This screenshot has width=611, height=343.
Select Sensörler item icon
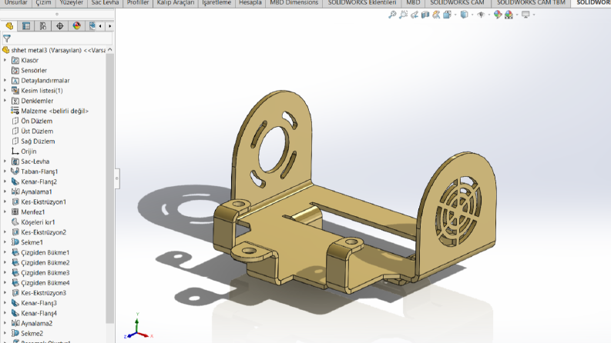point(15,71)
